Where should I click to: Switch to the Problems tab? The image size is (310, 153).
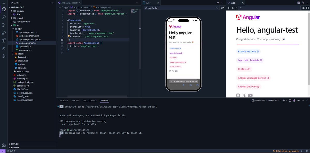64,101
